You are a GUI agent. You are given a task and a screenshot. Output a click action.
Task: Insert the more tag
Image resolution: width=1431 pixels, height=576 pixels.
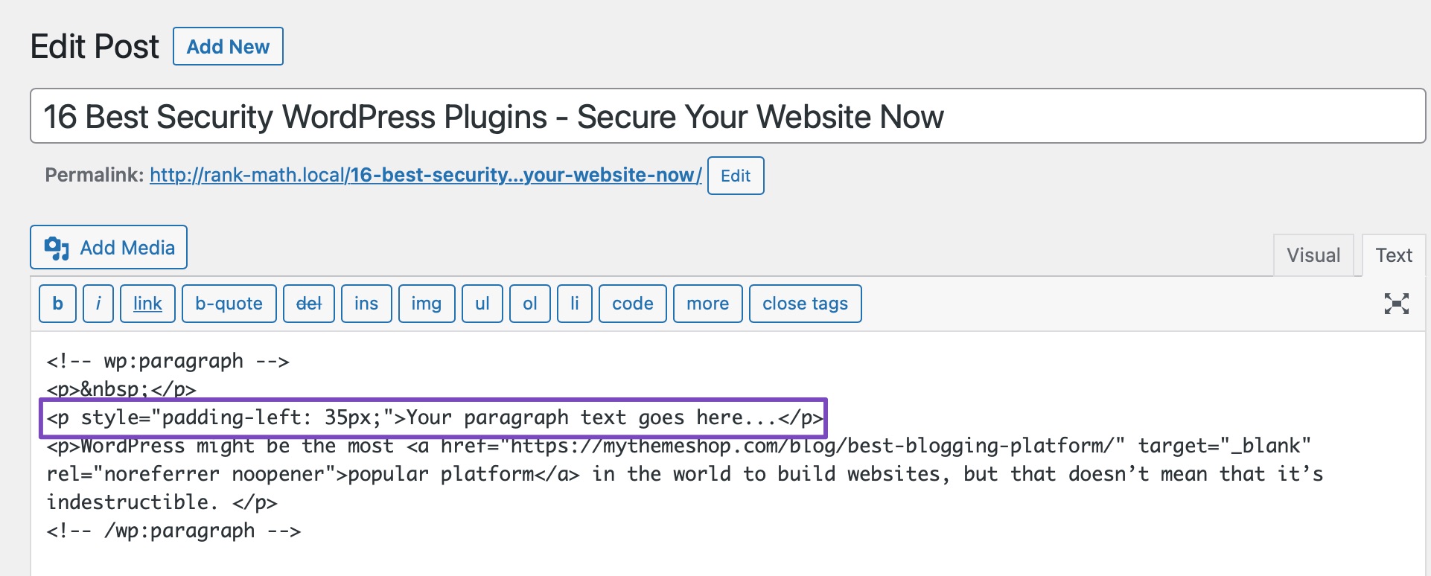708,304
